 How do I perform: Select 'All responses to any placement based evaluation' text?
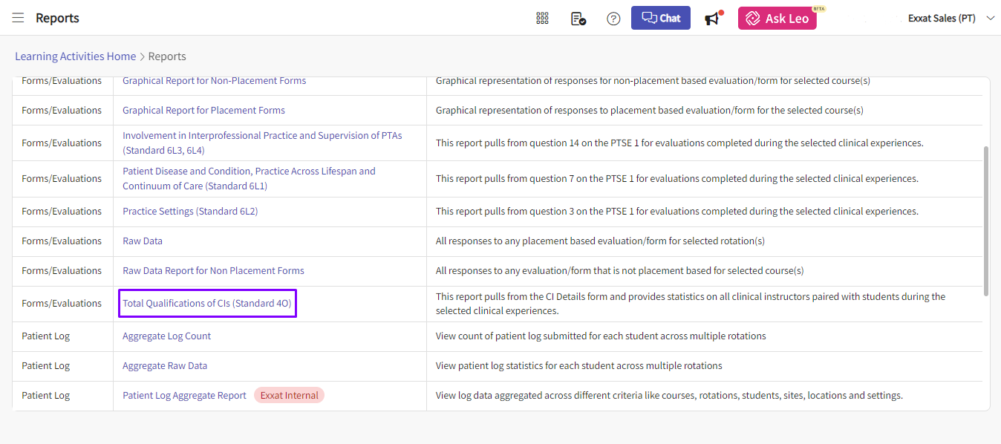pos(600,241)
